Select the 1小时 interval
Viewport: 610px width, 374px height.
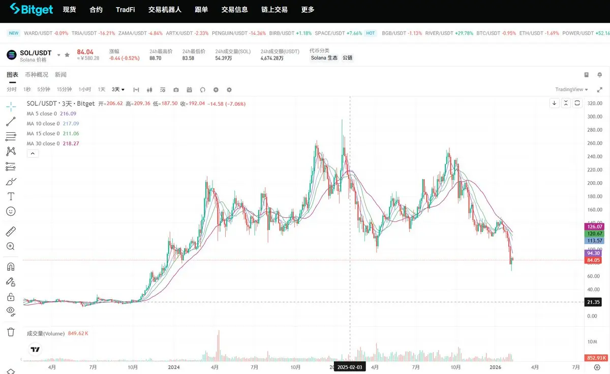(85, 90)
